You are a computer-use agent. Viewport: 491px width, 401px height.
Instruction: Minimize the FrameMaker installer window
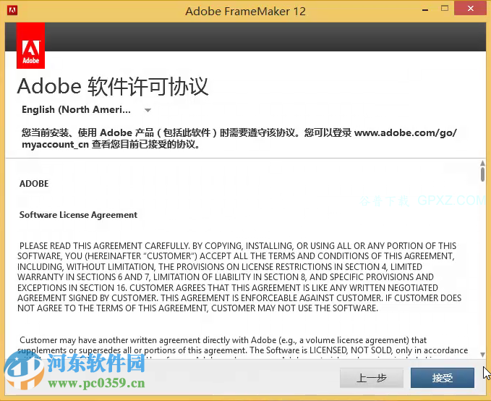coord(425,9)
